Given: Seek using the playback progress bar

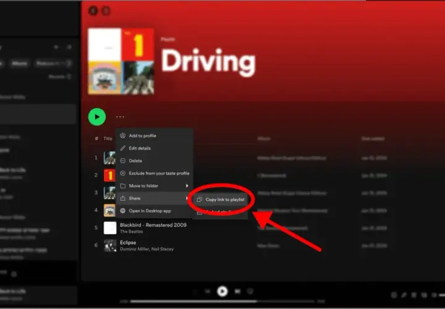Looking at the screenshot, I should tap(222, 302).
